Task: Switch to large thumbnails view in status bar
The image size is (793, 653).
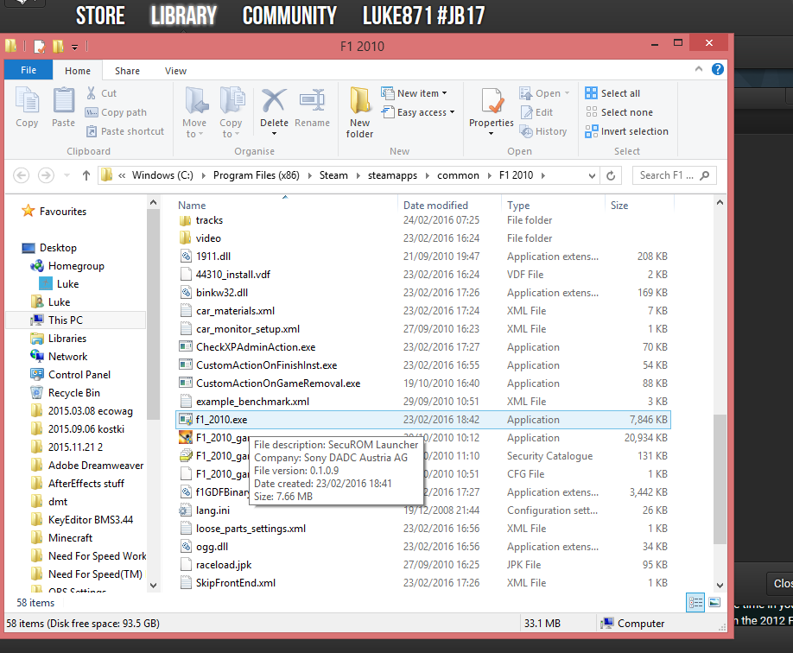Action: coord(714,602)
